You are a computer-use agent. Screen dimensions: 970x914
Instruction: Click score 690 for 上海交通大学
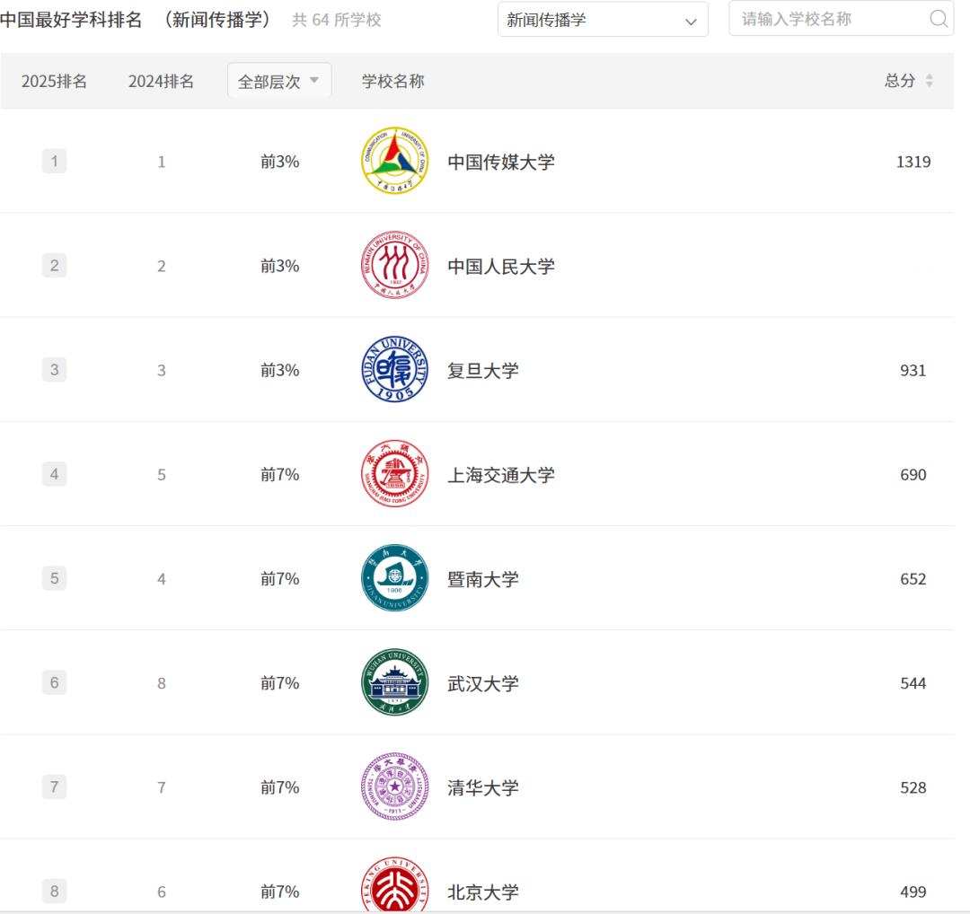coord(913,475)
